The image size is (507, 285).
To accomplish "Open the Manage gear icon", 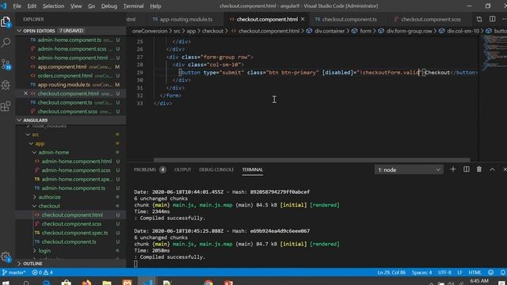I will click(6, 256).
